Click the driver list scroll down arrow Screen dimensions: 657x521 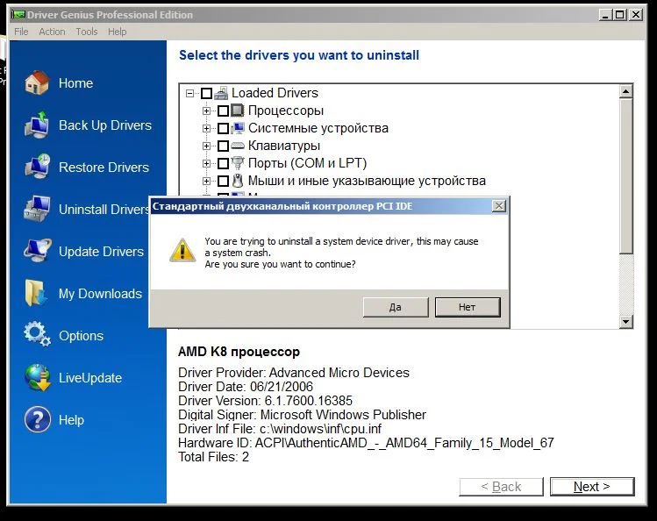(x=626, y=322)
